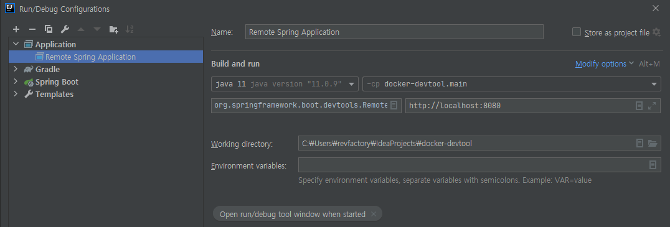Move configuration up arrow
Viewport: 670px width, 227px height.
pyautogui.click(x=81, y=29)
